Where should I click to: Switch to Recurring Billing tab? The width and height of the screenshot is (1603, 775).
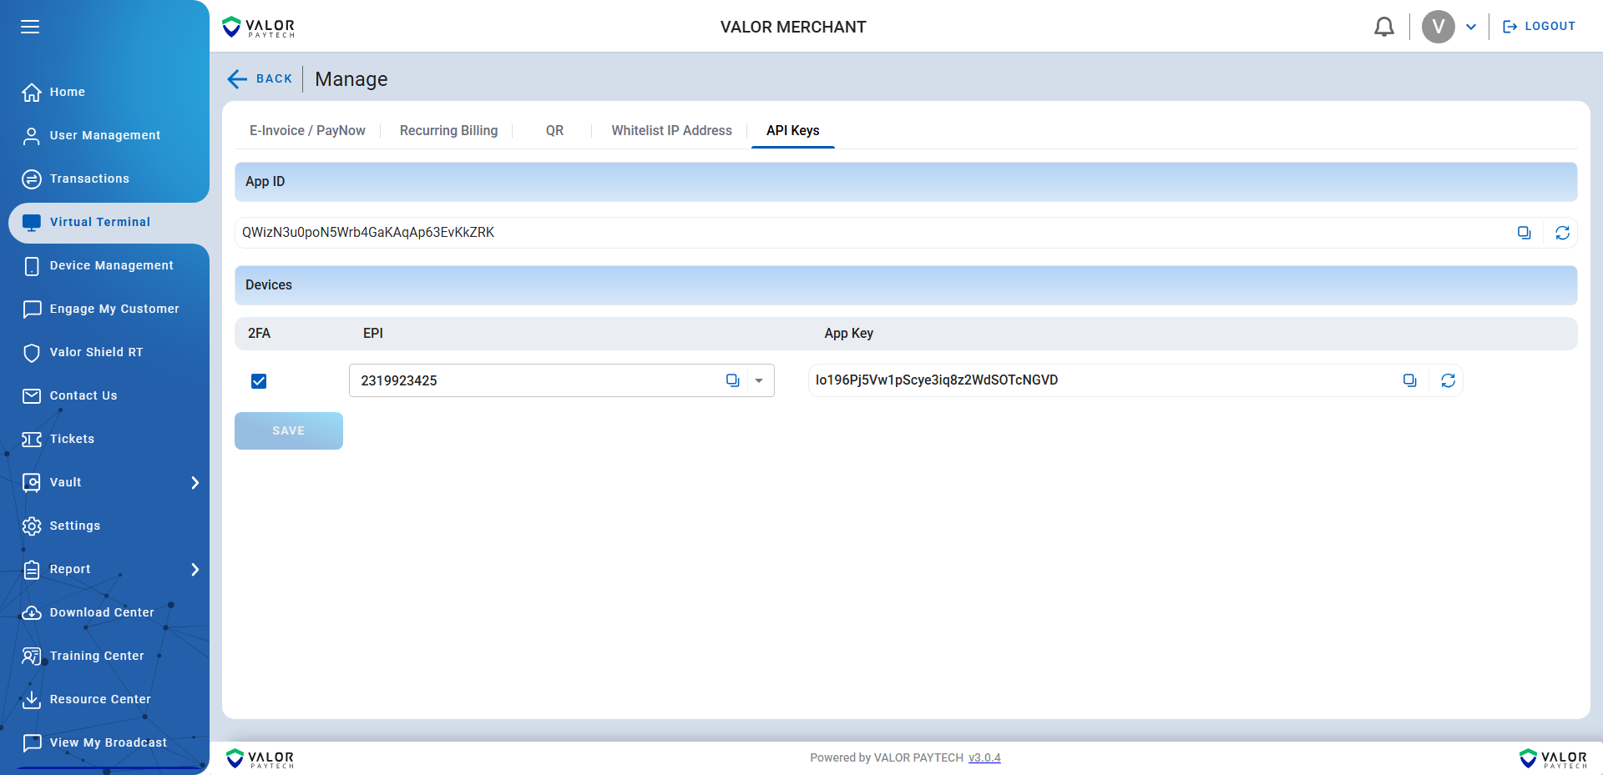pos(448,130)
